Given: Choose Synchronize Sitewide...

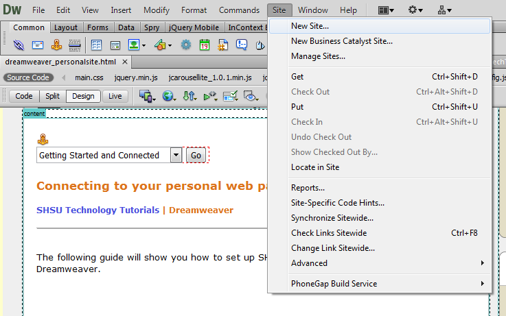Looking at the screenshot, I should coord(380,218).
